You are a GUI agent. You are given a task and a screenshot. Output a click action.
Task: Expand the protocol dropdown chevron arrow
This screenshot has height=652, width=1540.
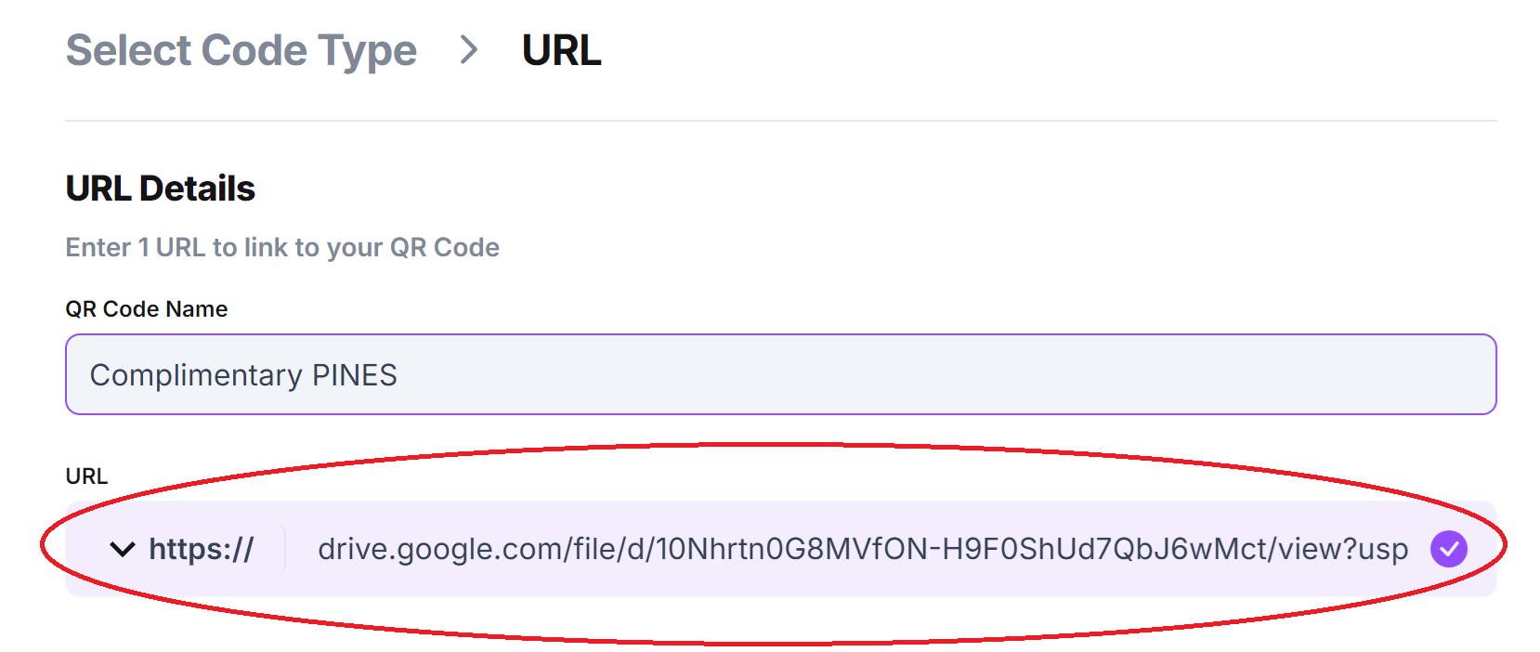point(123,549)
